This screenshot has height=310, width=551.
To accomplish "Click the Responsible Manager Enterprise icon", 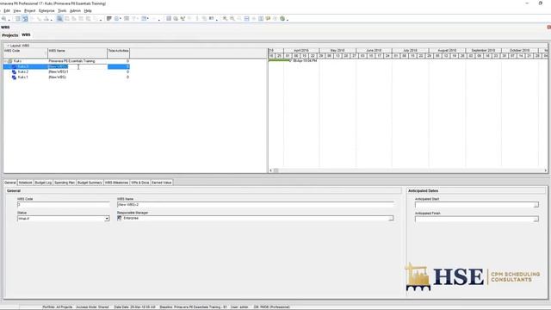I will [120, 218].
